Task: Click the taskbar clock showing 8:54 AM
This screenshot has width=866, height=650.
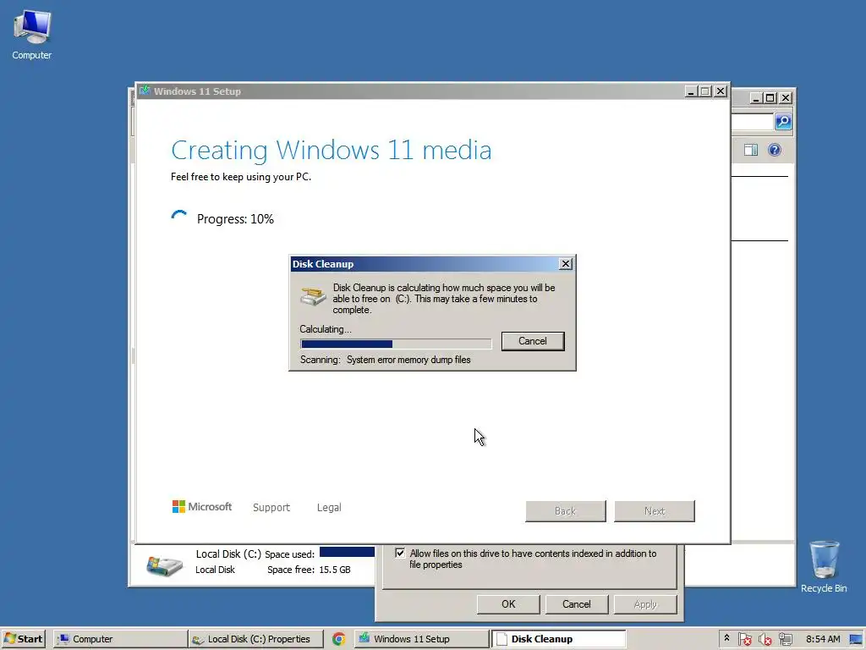Action: tap(823, 639)
